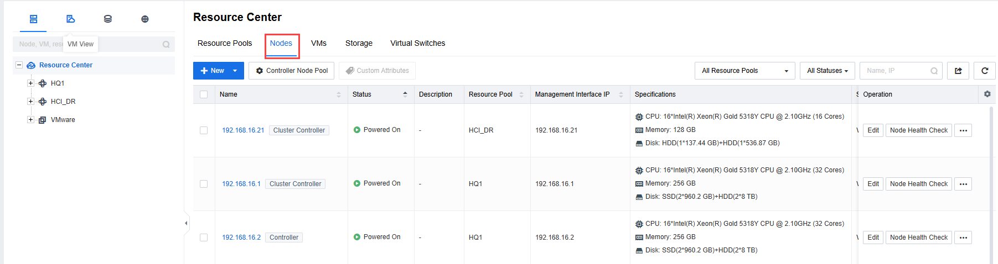Open more actions for 192.168.16.21
The height and width of the screenshot is (264, 998).
[x=963, y=130]
